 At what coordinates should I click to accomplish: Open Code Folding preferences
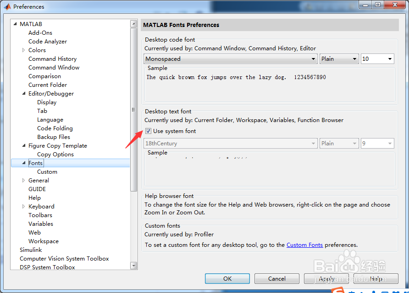(55, 128)
